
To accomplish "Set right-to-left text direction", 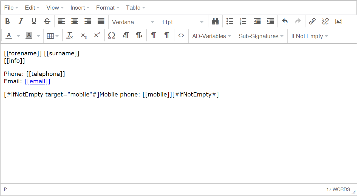I will click(139, 35).
